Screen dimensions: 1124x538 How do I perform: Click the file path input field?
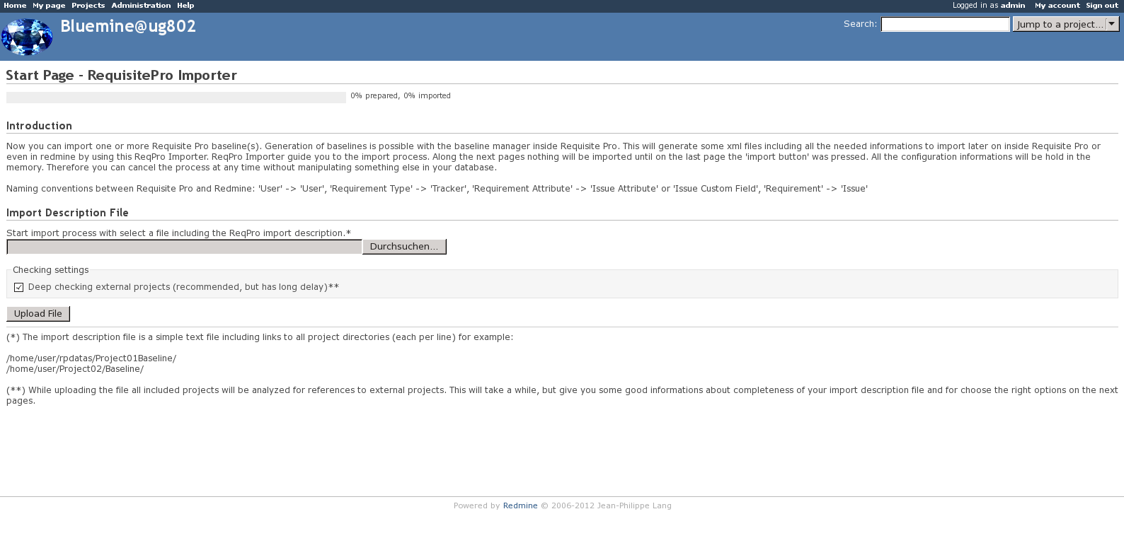pyautogui.click(x=185, y=247)
